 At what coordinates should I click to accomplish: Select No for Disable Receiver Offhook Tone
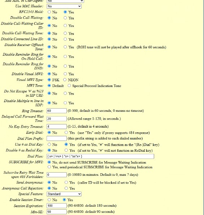[49, 47]
